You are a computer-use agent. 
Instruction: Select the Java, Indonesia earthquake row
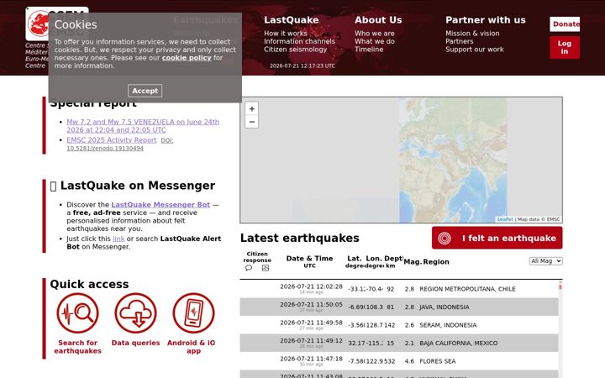pos(399,307)
